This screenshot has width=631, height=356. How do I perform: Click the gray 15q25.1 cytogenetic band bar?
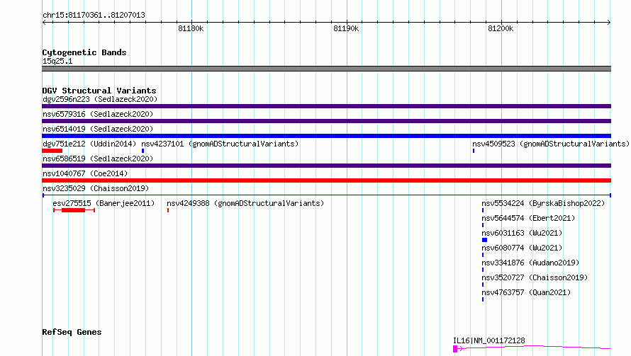[x=326, y=69]
